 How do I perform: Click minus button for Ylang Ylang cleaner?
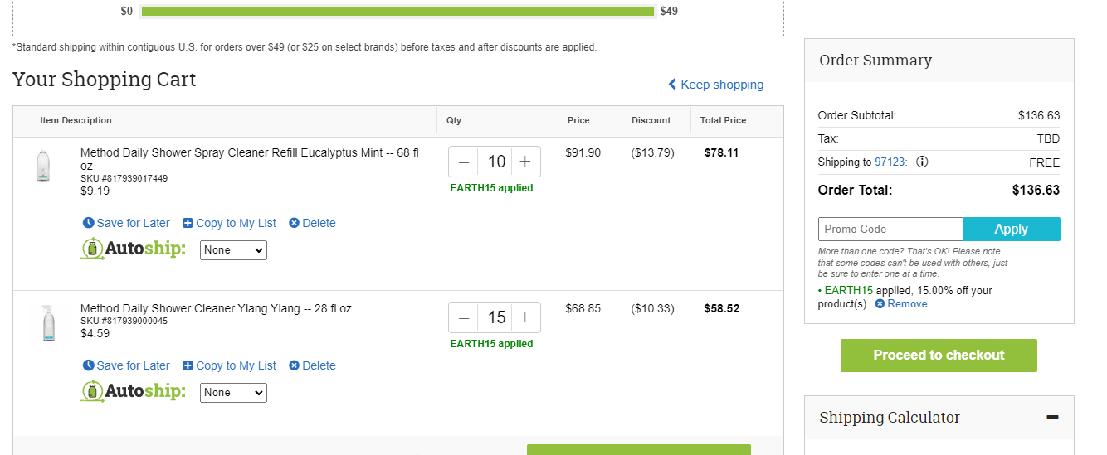pyautogui.click(x=464, y=317)
